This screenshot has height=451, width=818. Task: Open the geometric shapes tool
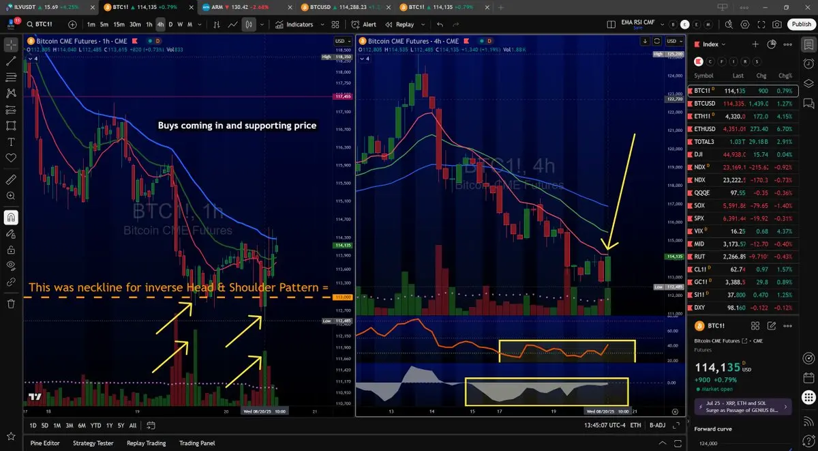[11, 126]
